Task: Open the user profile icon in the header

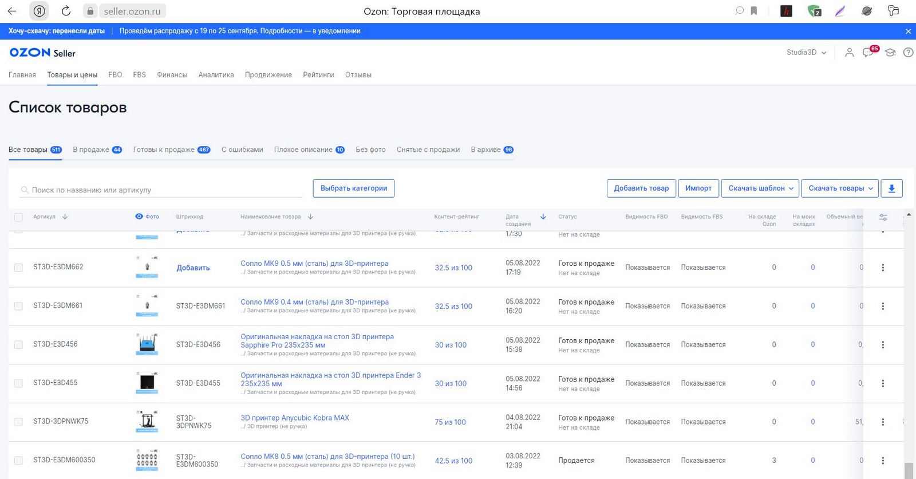Action: (x=849, y=53)
